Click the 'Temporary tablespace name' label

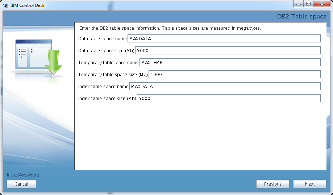click(108, 63)
